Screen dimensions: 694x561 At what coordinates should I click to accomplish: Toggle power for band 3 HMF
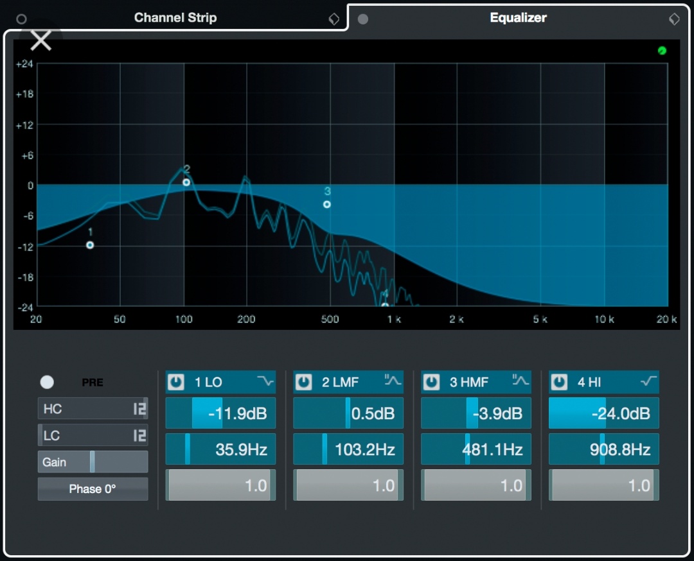(x=432, y=382)
